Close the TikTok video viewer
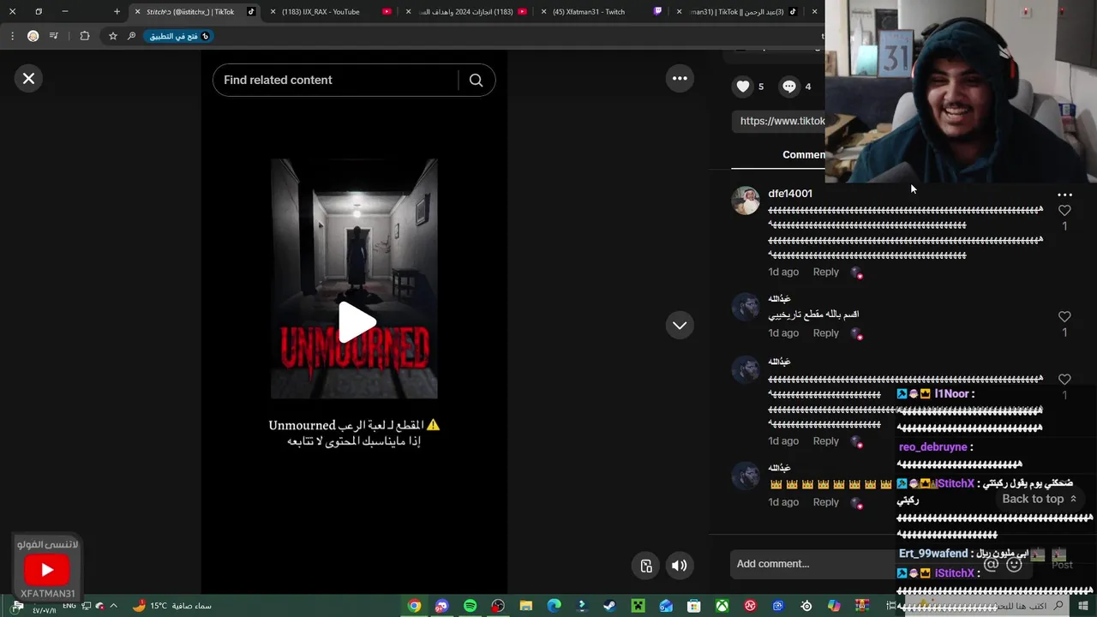The image size is (1097, 617). (28, 79)
